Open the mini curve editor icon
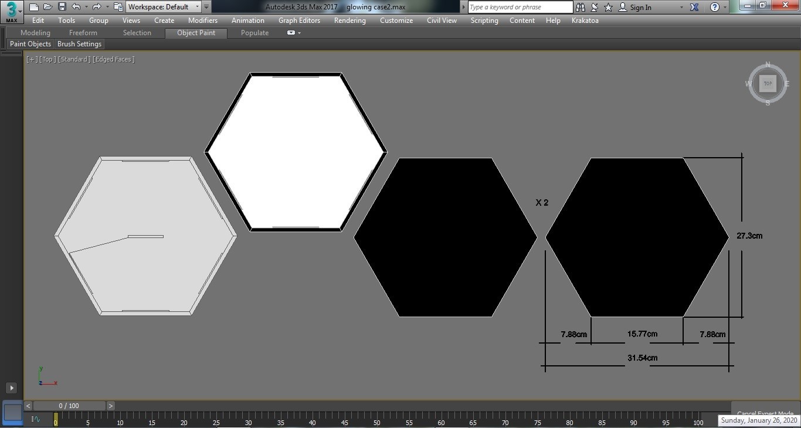 [36, 419]
